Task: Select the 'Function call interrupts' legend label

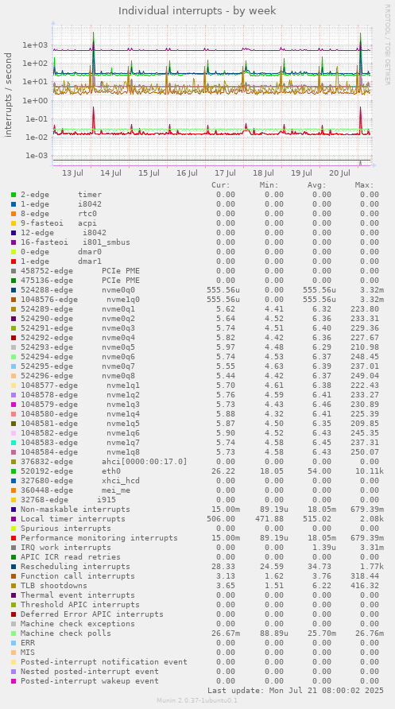Action: [x=78, y=575]
